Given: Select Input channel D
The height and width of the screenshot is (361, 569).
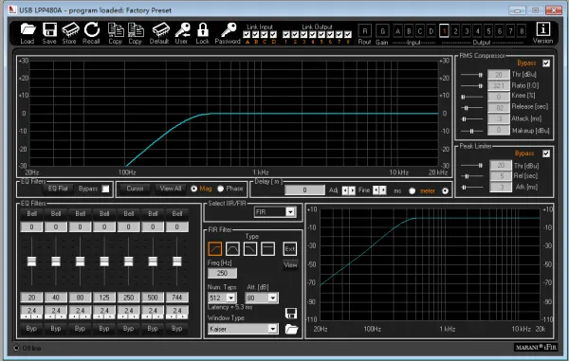Looking at the screenshot, I should [431, 31].
